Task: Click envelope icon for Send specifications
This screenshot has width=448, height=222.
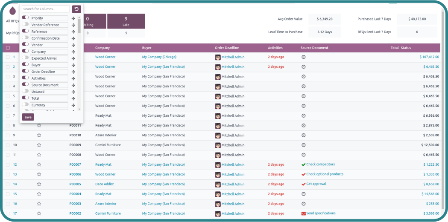Action: point(303,213)
